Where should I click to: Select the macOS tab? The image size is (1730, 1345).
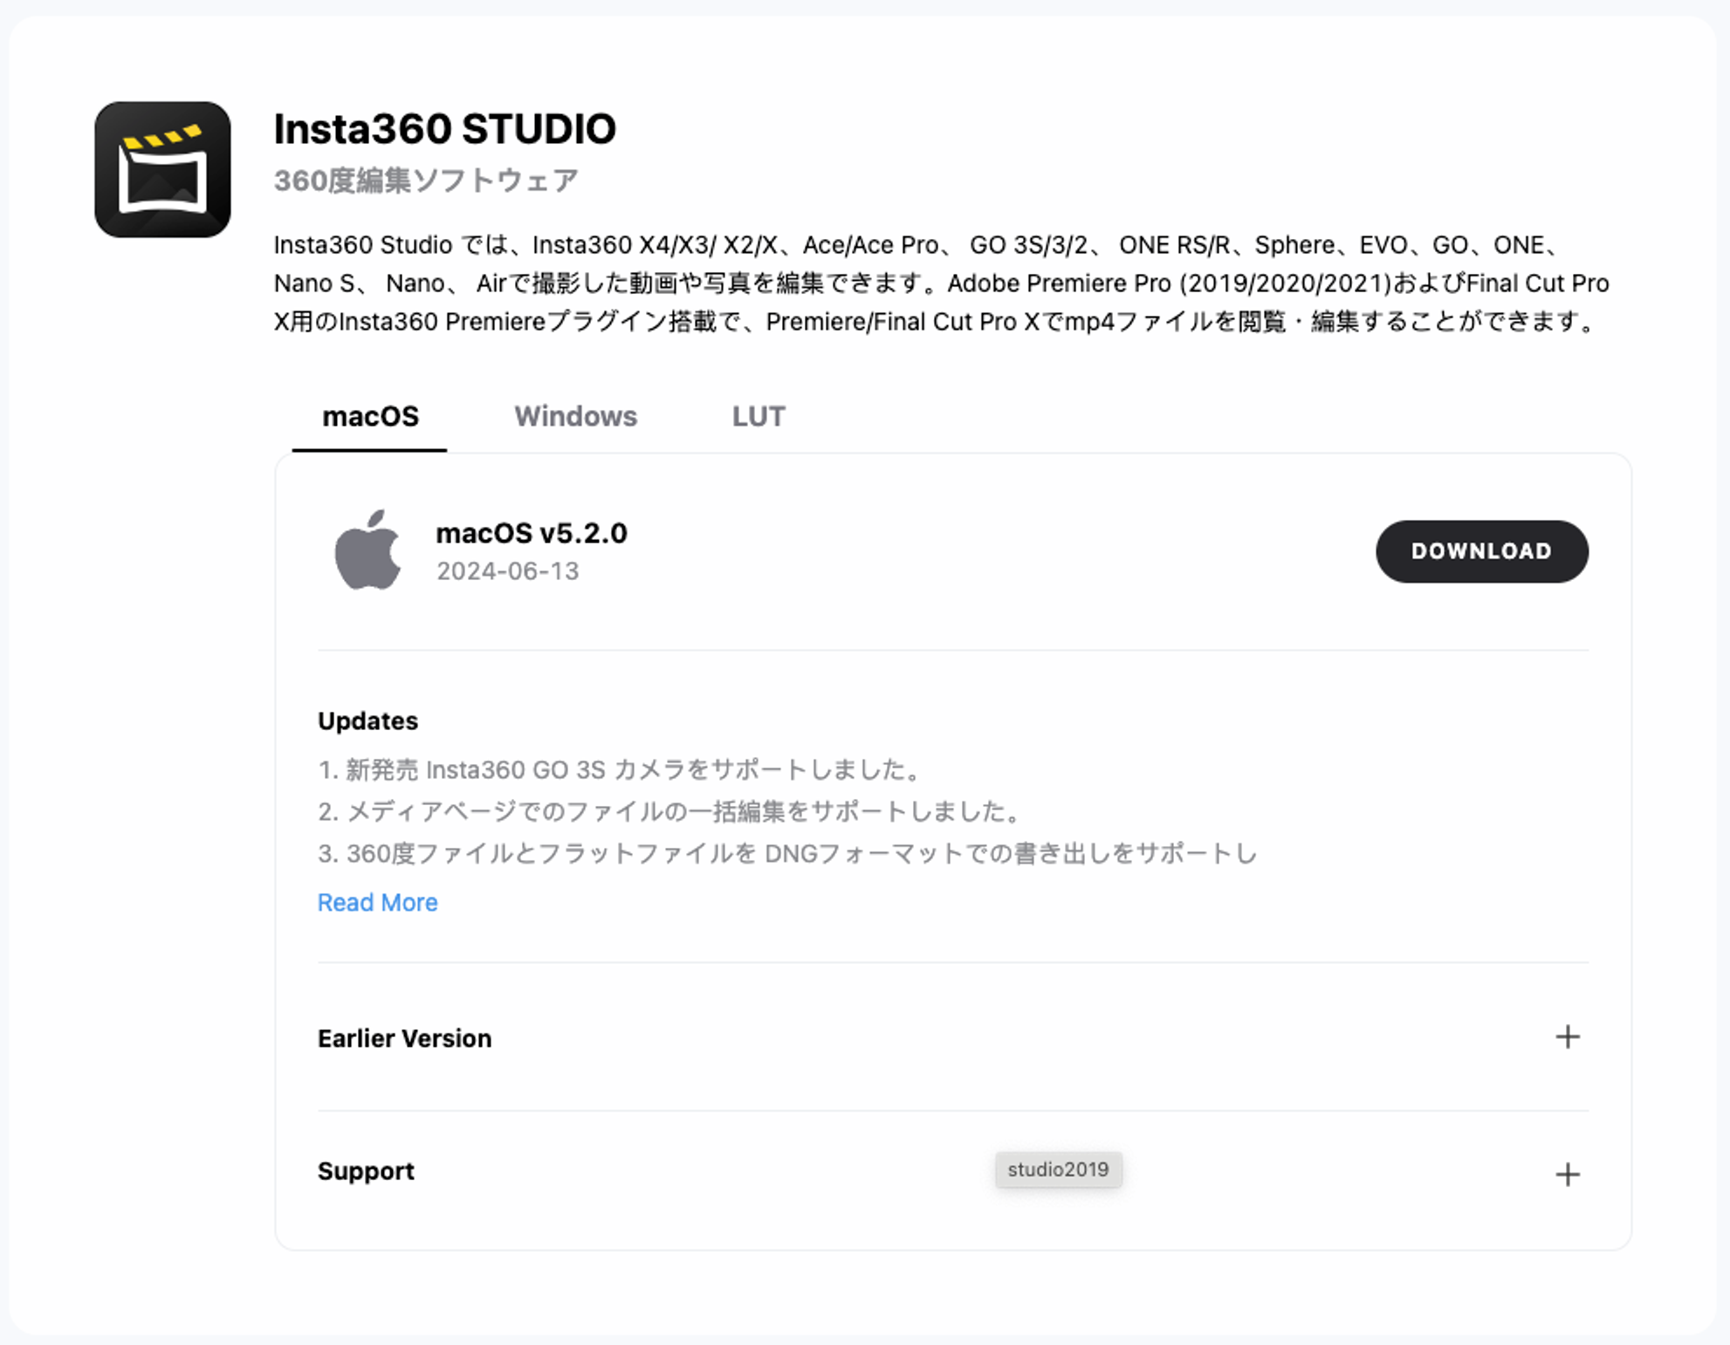tap(370, 416)
